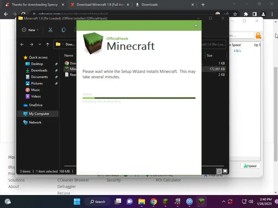Switch to Thanks for downloading Speccy tab
Screen dimensions: 278x208
coord(34,5)
